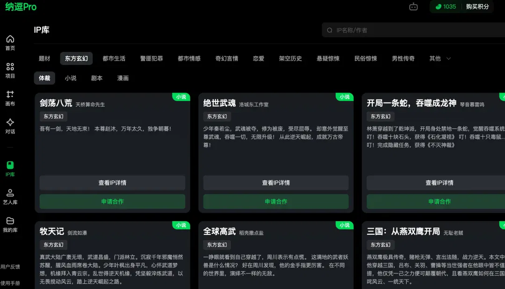Click author 洛城东工作室
This screenshot has width=505, height=289.
point(254,104)
